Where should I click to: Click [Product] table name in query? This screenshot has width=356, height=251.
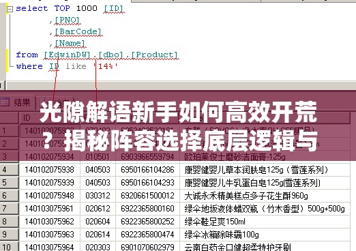[x=155, y=55]
